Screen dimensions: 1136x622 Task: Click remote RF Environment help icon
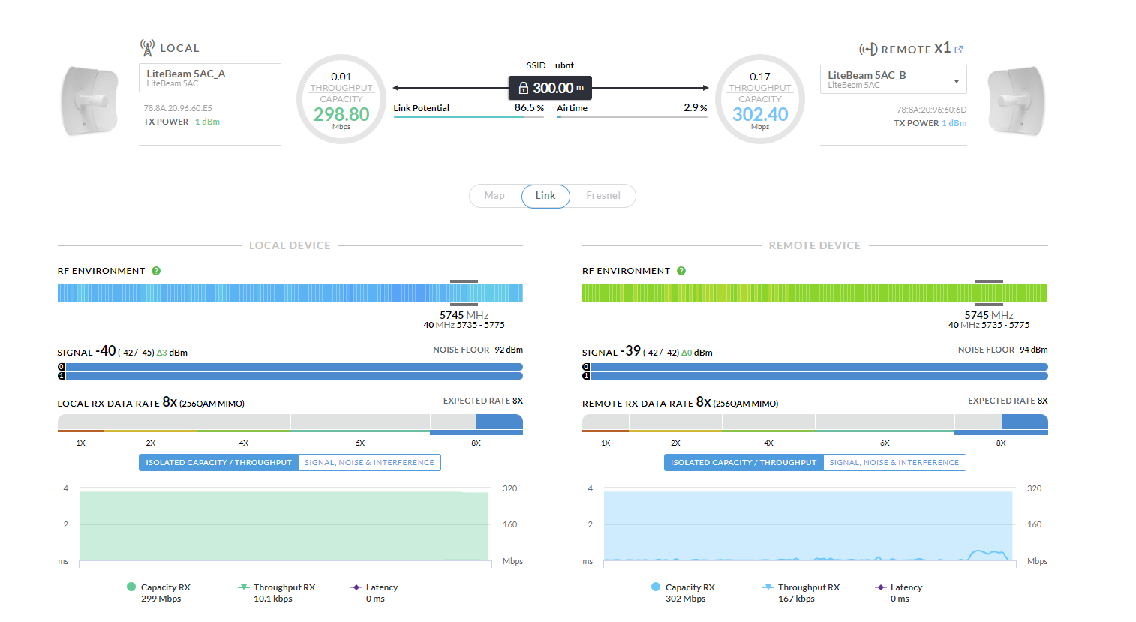[x=681, y=271]
